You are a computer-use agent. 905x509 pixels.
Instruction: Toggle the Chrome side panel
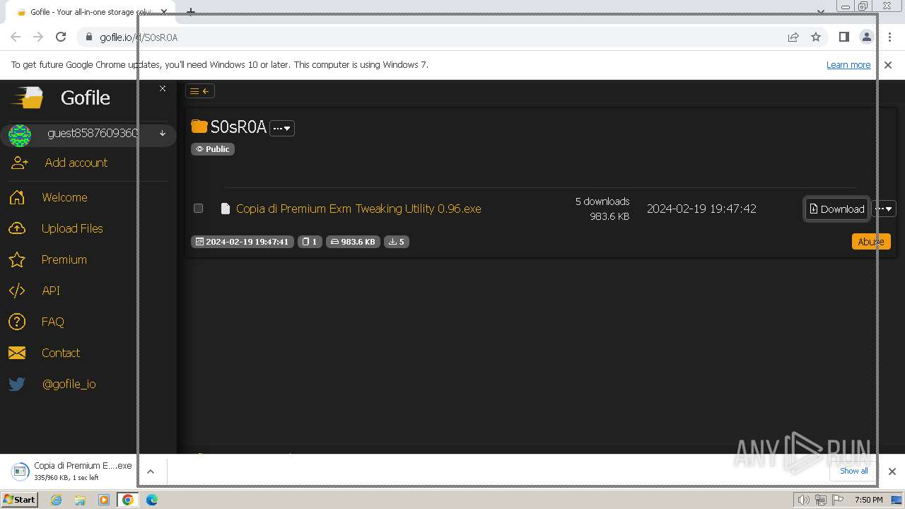pos(843,37)
